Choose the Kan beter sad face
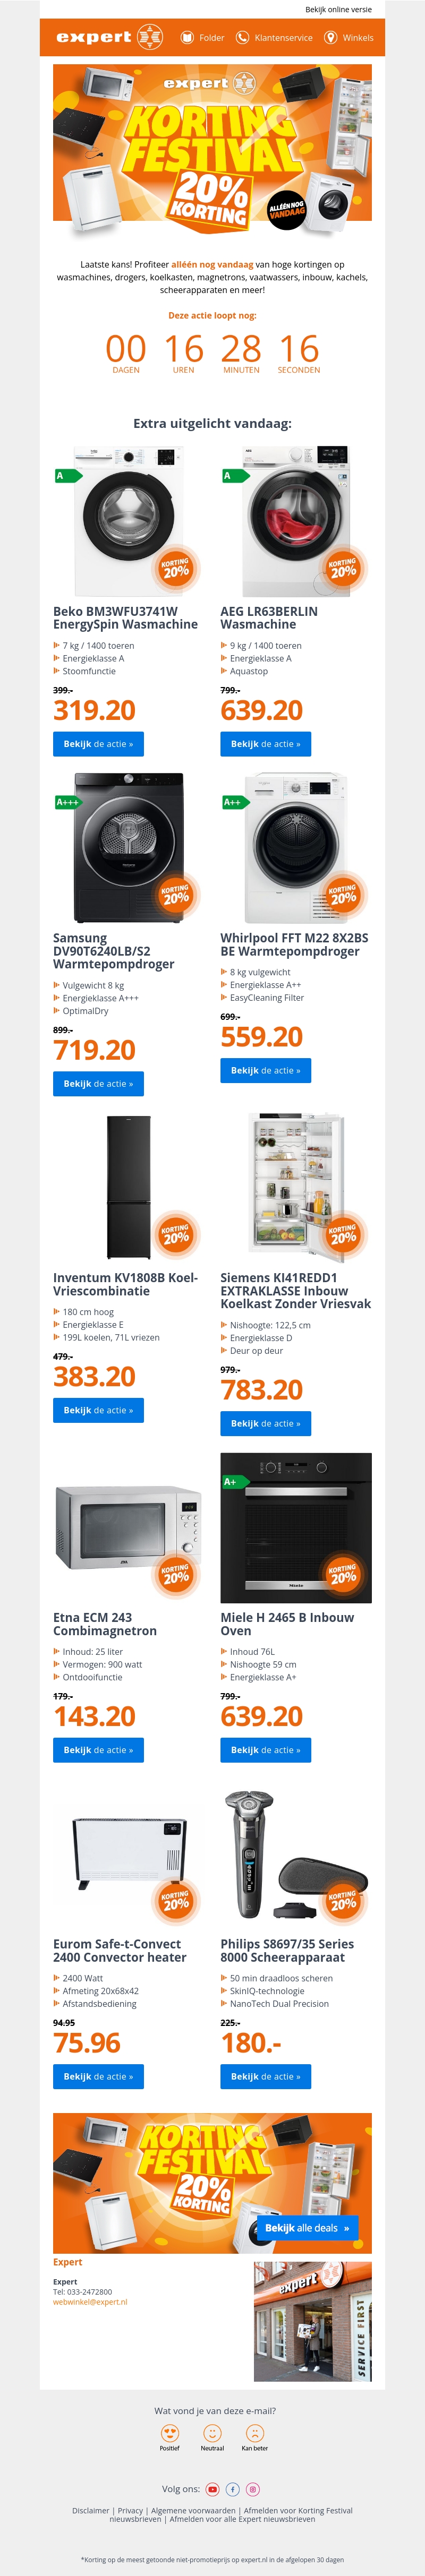425x2576 pixels. point(255,2433)
